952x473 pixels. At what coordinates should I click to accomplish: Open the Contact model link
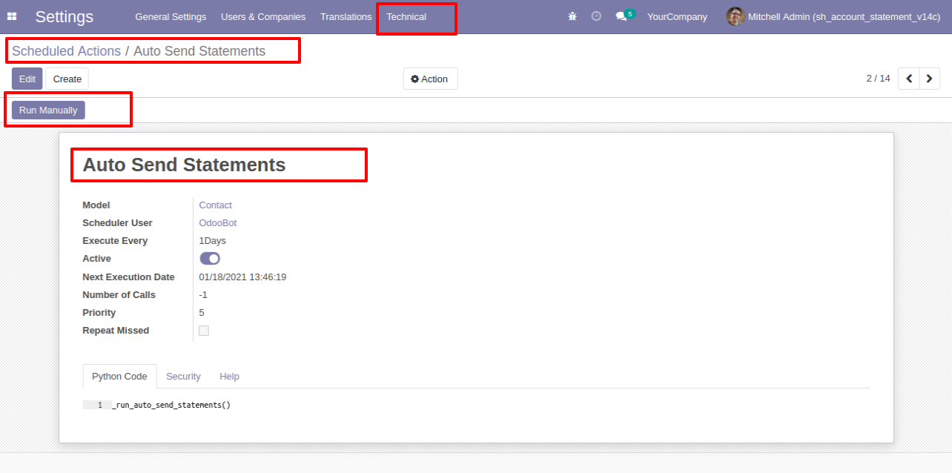[216, 205]
